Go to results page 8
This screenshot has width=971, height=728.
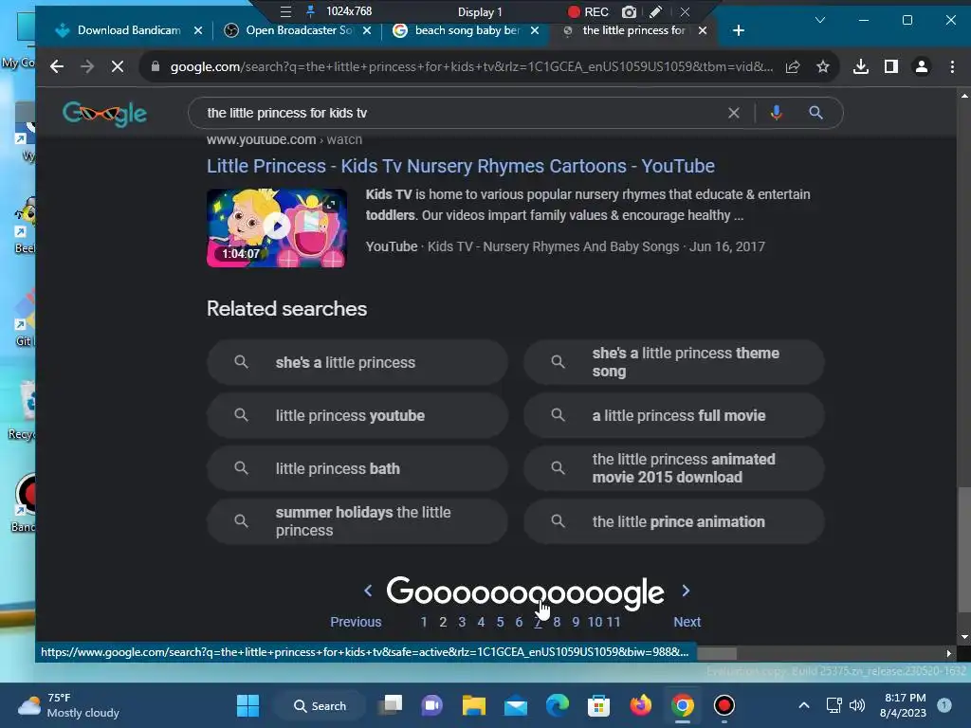pos(557,622)
